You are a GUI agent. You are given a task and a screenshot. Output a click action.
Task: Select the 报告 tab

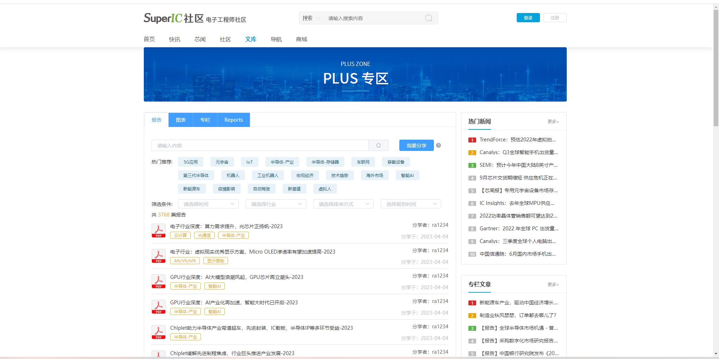156,120
